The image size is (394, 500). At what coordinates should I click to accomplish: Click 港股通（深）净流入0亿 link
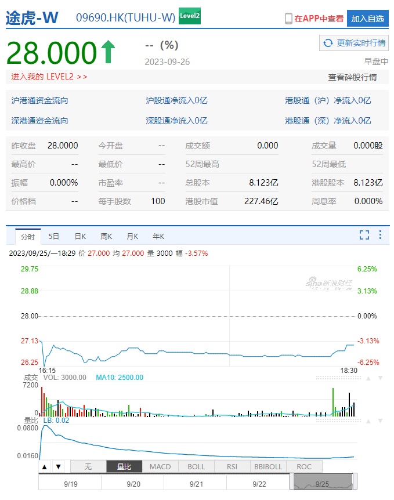pos(328,121)
